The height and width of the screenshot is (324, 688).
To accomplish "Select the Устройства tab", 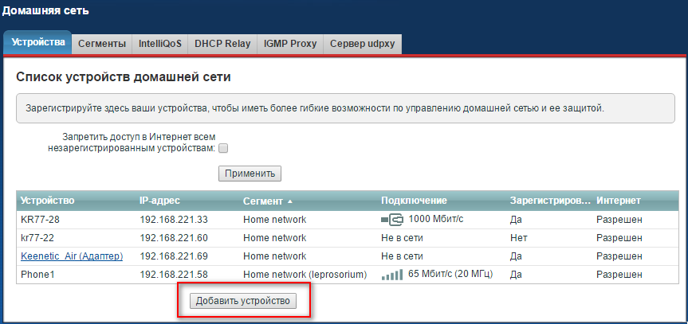I will tap(37, 44).
